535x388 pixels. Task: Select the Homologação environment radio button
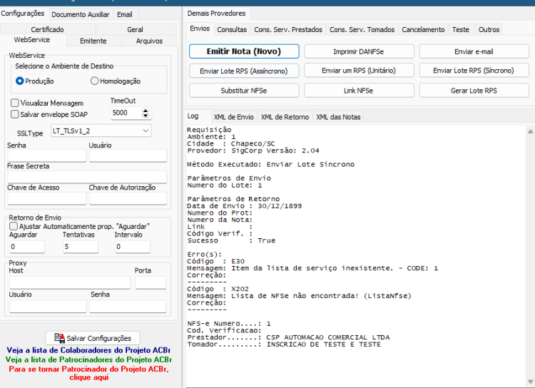[94, 81]
